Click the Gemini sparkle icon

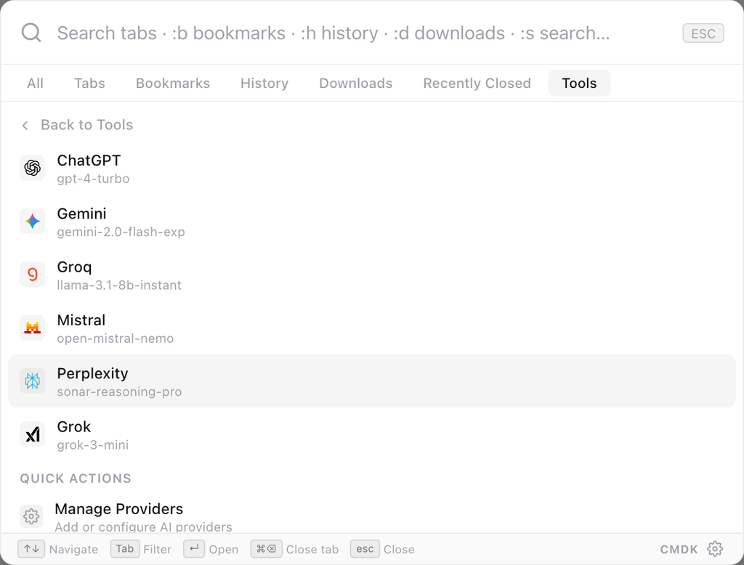pyautogui.click(x=32, y=221)
